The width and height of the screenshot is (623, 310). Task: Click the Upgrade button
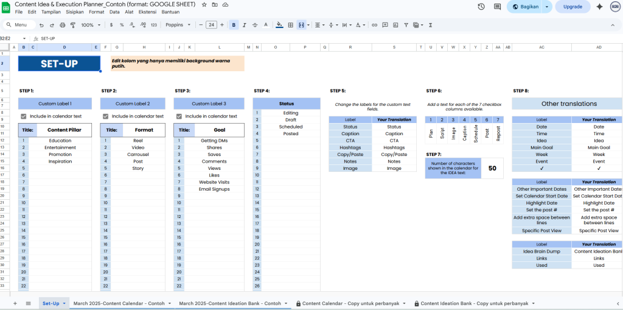tap(573, 7)
